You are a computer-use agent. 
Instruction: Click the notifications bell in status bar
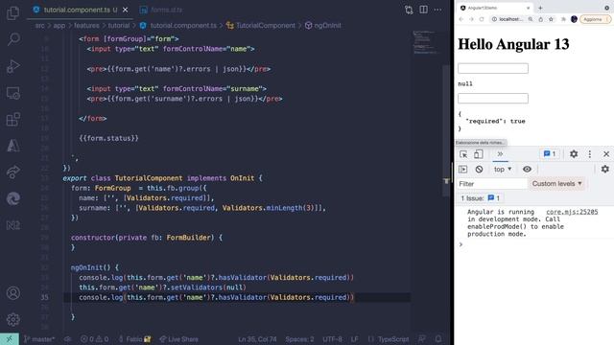coord(438,338)
